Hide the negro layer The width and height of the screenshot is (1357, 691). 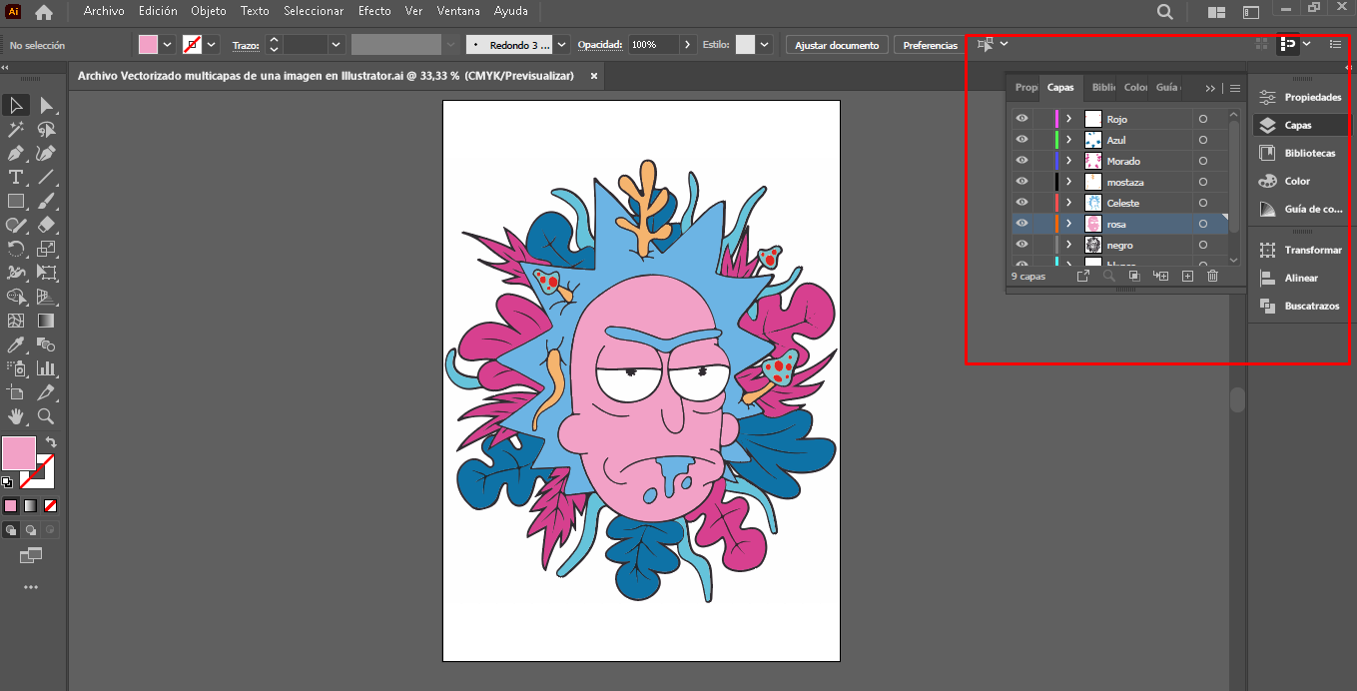[1021, 245]
